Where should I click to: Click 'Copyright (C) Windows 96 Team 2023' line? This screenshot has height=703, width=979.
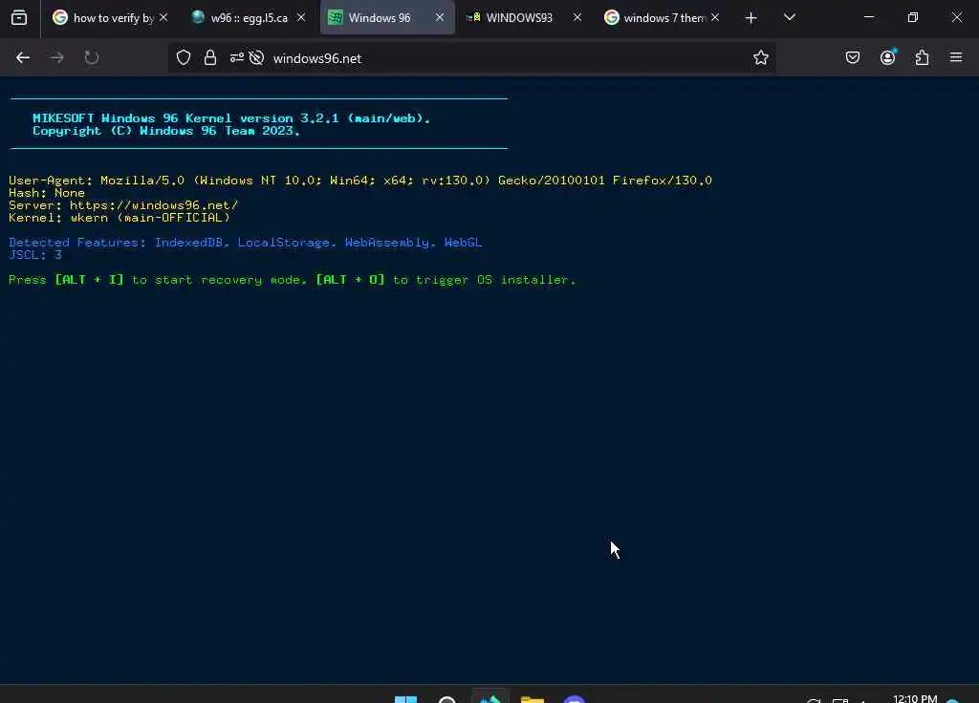coord(166,130)
